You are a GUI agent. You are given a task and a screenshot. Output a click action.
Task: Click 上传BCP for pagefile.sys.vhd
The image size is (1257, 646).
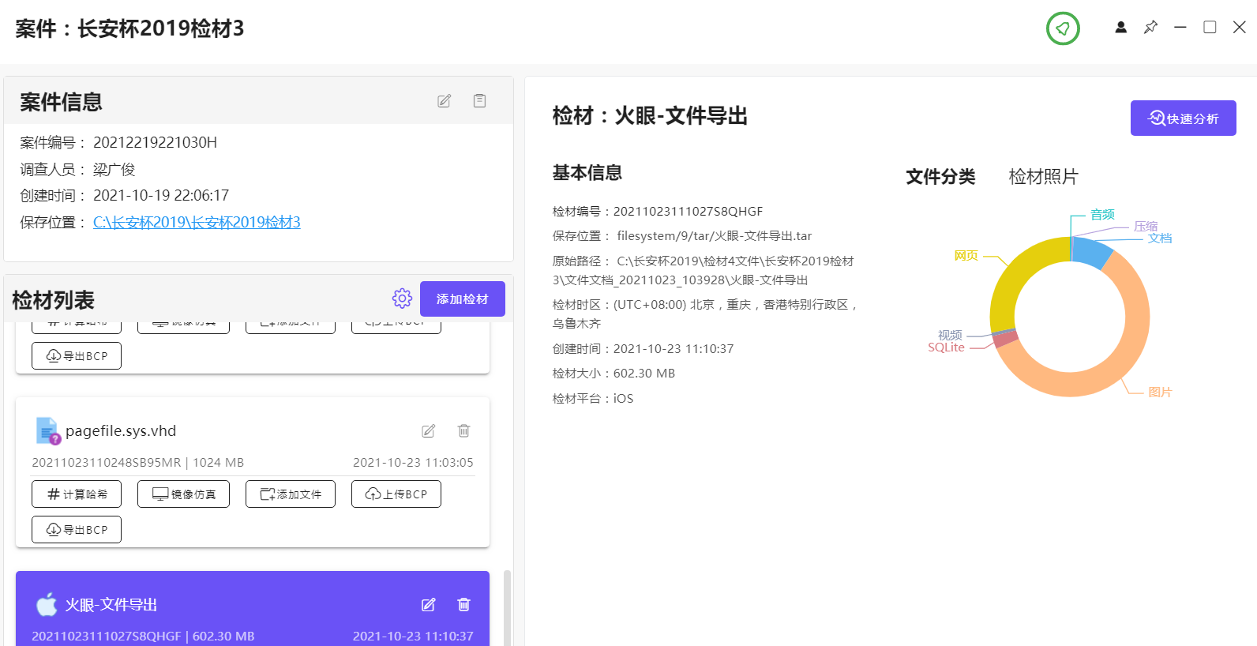tap(396, 494)
